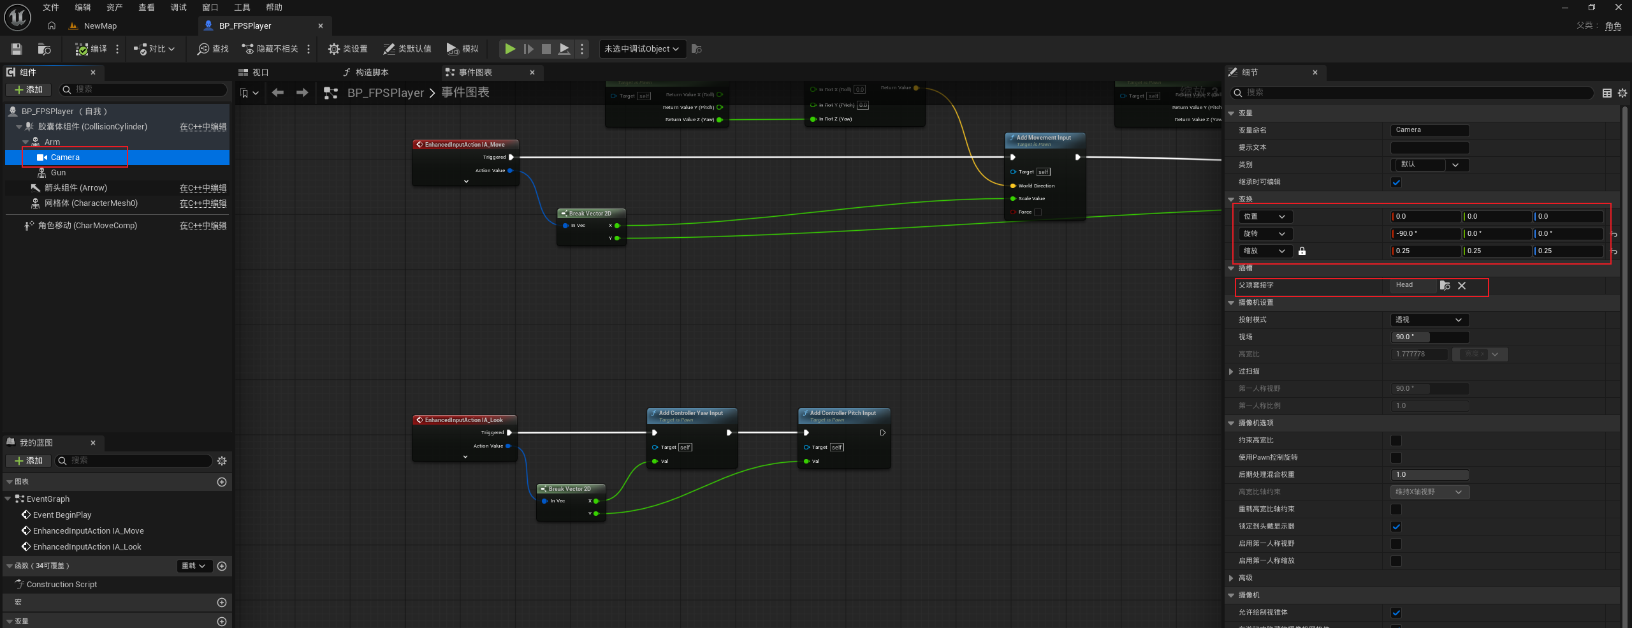Image resolution: width=1632 pixels, height=628 pixels.
Task: Open the 缩放 transform type dropdown
Action: pyautogui.click(x=1265, y=251)
